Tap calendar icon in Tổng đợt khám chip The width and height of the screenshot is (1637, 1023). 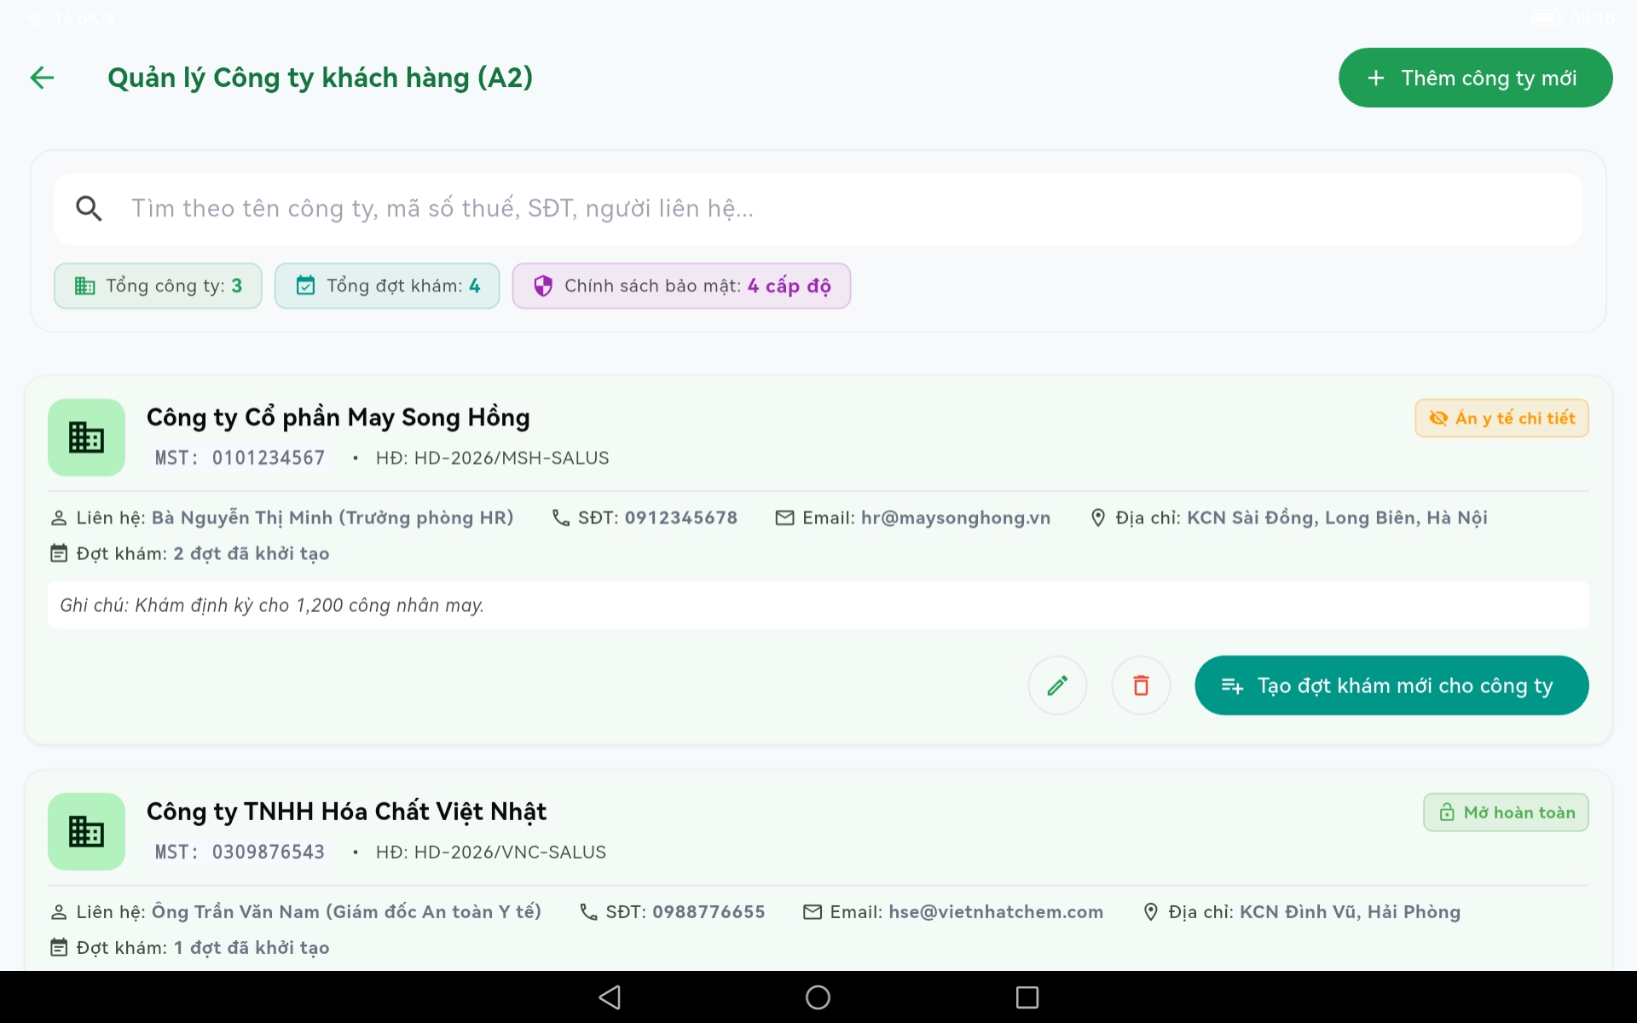[x=305, y=286]
